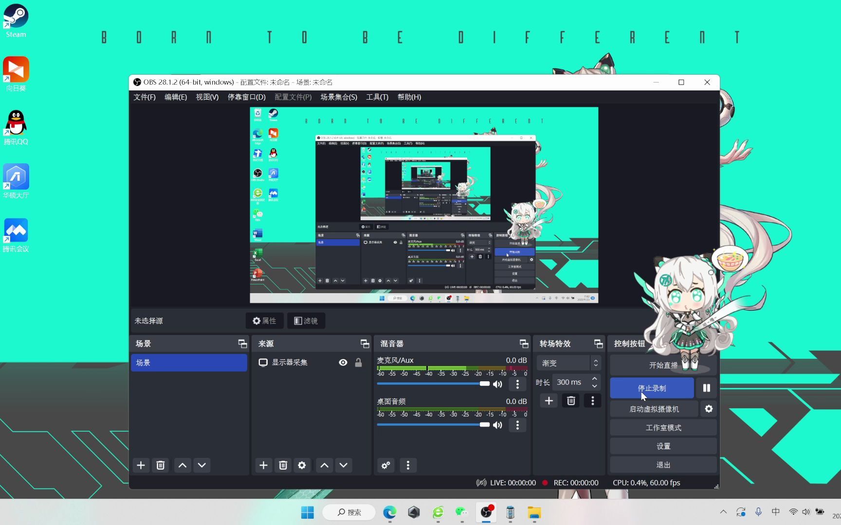841x525 pixels.
Task: Open transition properties three-dot menu
Action: point(592,401)
